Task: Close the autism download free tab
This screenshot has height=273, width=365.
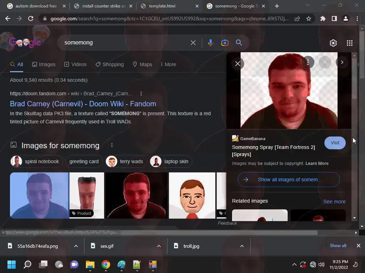Action: tap(64, 6)
